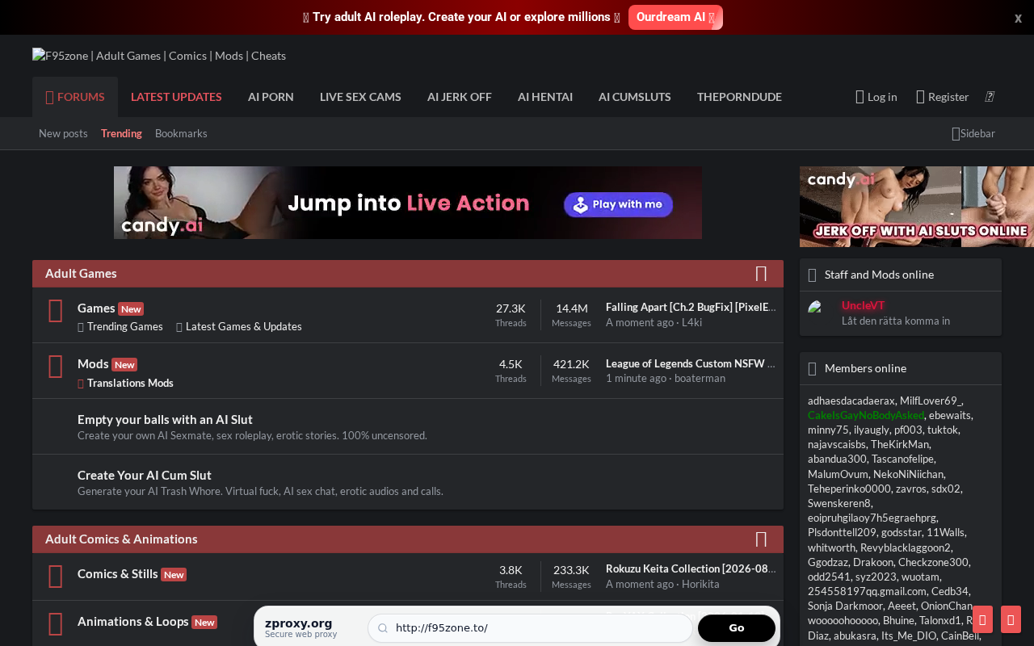Click the Go button in zproxy bar
The image size is (1034, 646).
(737, 628)
